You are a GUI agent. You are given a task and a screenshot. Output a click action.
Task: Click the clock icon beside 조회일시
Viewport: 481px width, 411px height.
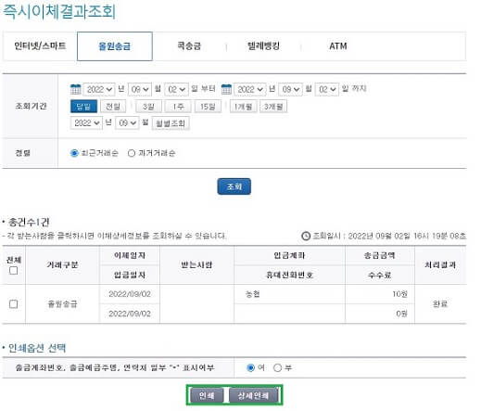[x=306, y=236]
